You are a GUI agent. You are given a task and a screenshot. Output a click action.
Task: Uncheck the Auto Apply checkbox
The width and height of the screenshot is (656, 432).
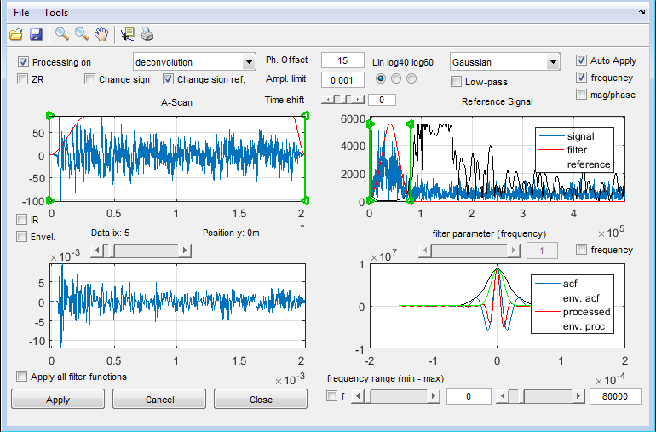coord(581,60)
